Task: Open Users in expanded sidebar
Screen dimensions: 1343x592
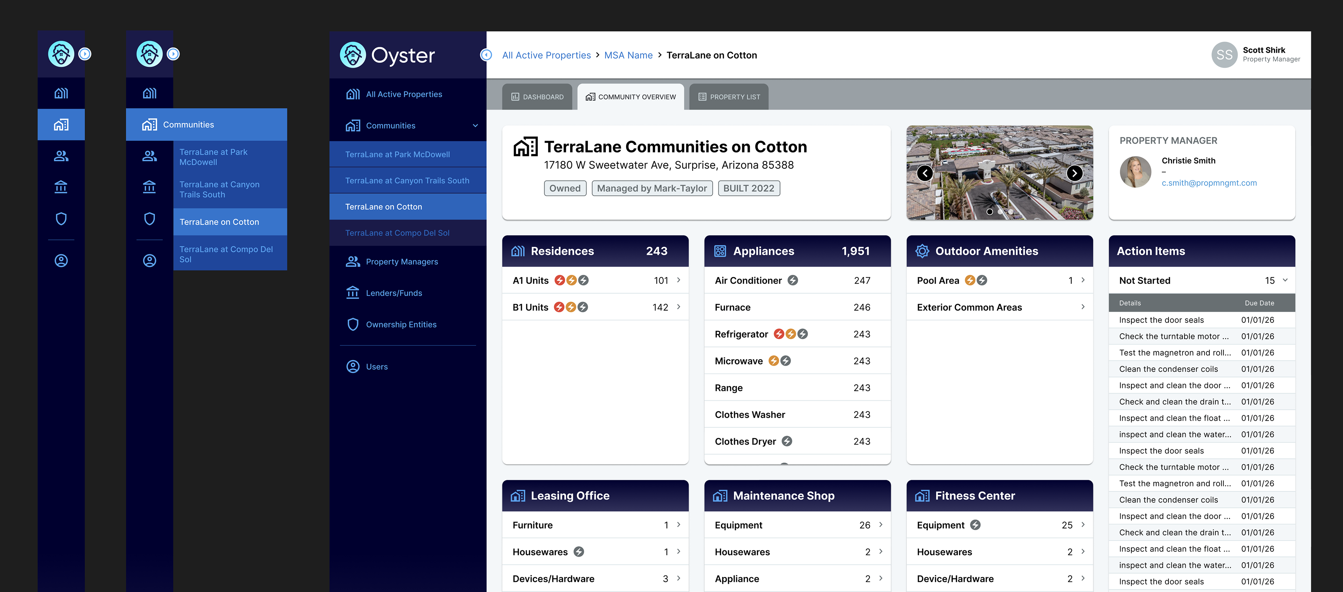Action: coord(408,366)
